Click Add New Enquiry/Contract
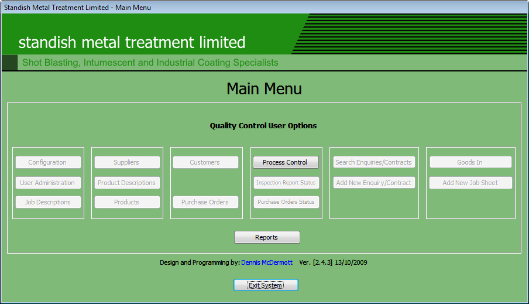This screenshot has height=304, width=529. [x=374, y=183]
